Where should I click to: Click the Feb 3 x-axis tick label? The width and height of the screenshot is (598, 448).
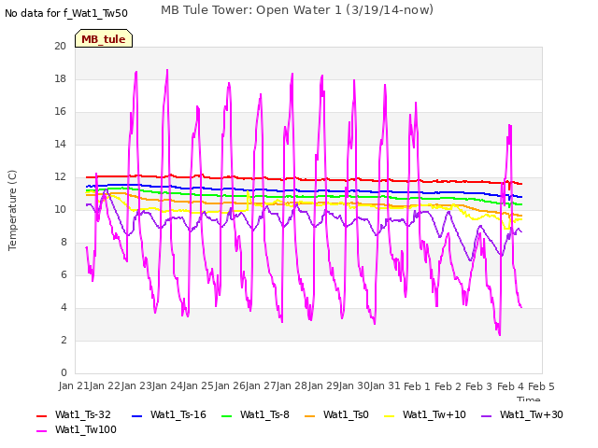479,386
